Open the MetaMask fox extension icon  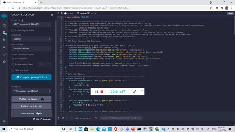[x=217, y=8]
